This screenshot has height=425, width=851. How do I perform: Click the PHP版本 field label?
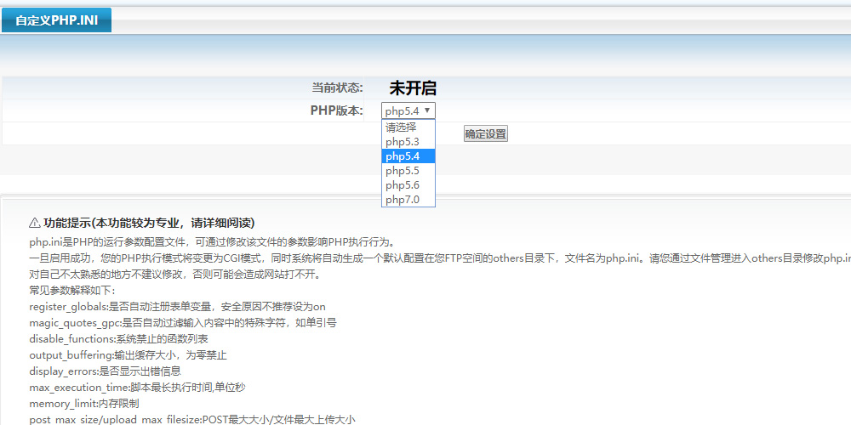(x=337, y=110)
